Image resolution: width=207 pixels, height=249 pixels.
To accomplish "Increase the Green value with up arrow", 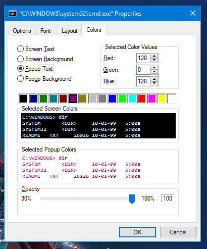I will click(x=154, y=68).
